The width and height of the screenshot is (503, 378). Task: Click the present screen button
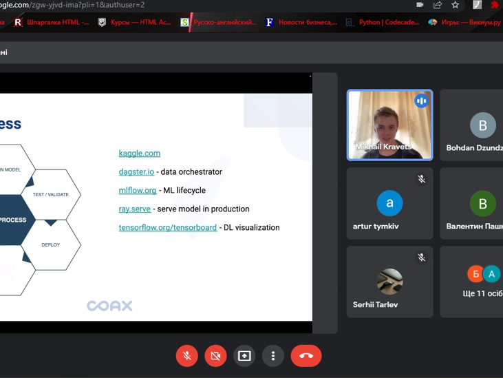click(x=244, y=356)
